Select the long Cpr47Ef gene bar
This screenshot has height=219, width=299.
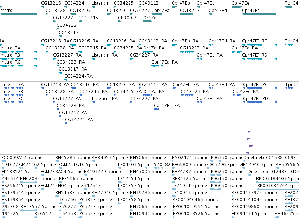pos(259,14)
